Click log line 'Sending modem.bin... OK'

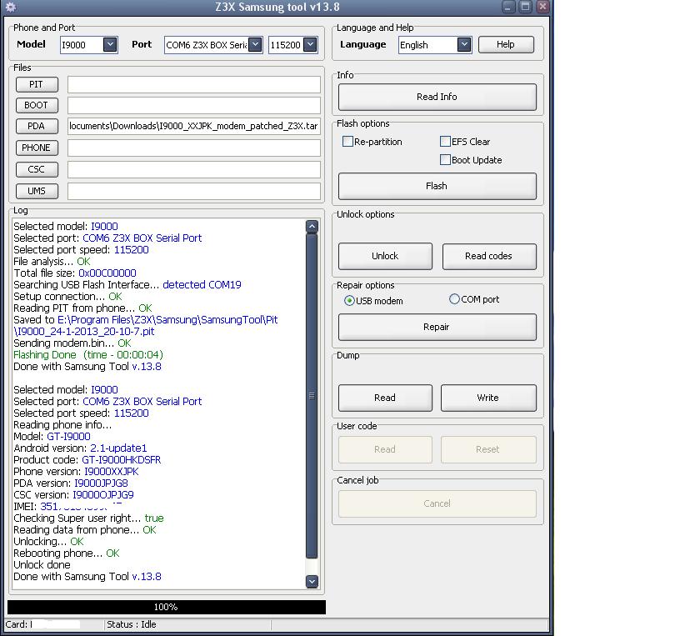72,343
